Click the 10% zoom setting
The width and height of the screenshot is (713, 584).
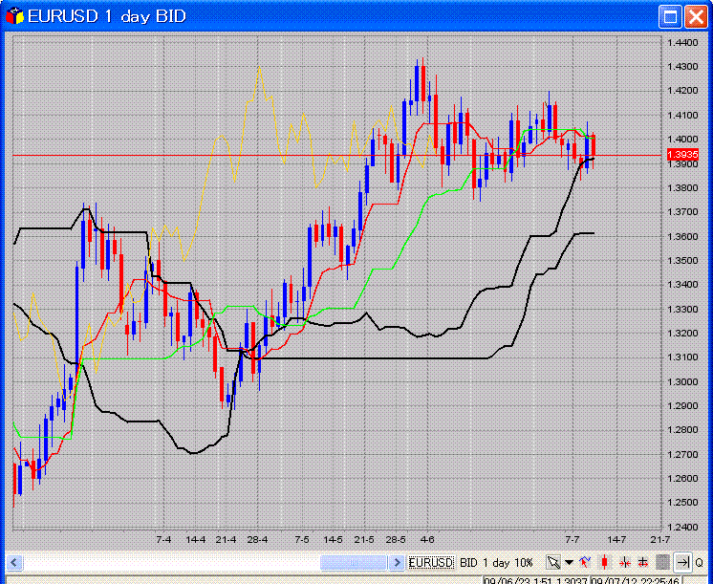pyautogui.click(x=525, y=562)
